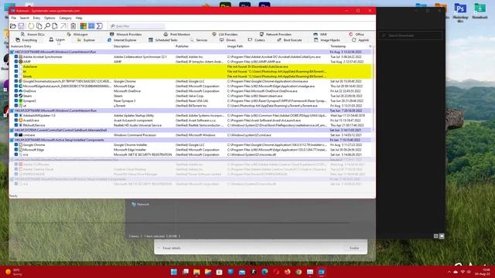This screenshot has width=495, height=278.
Task: Click the Refresh toolbar icon
Action: pos(31,25)
